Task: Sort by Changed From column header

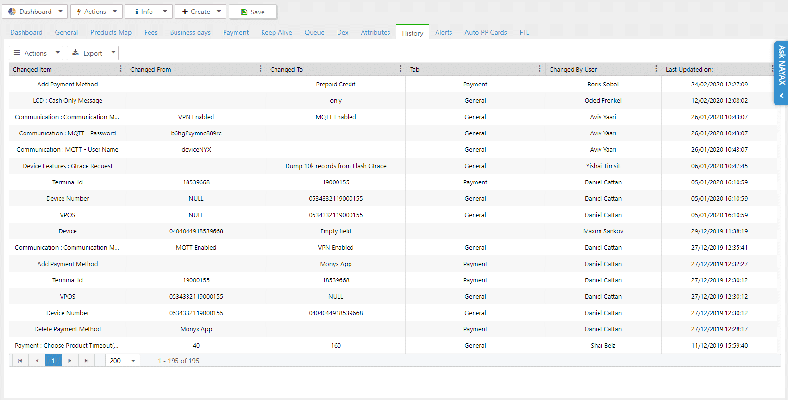Action: pos(150,69)
